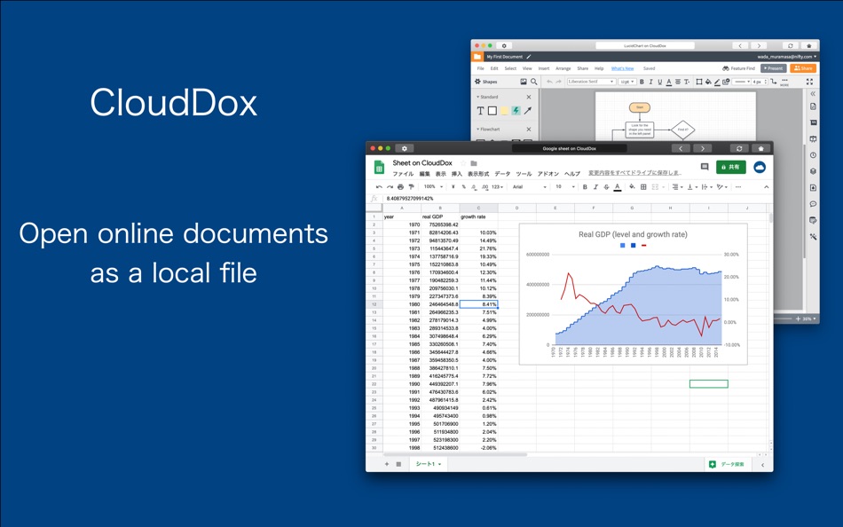Select the yellow note shape in LucidChart

pyautogui.click(x=504, y=111)
